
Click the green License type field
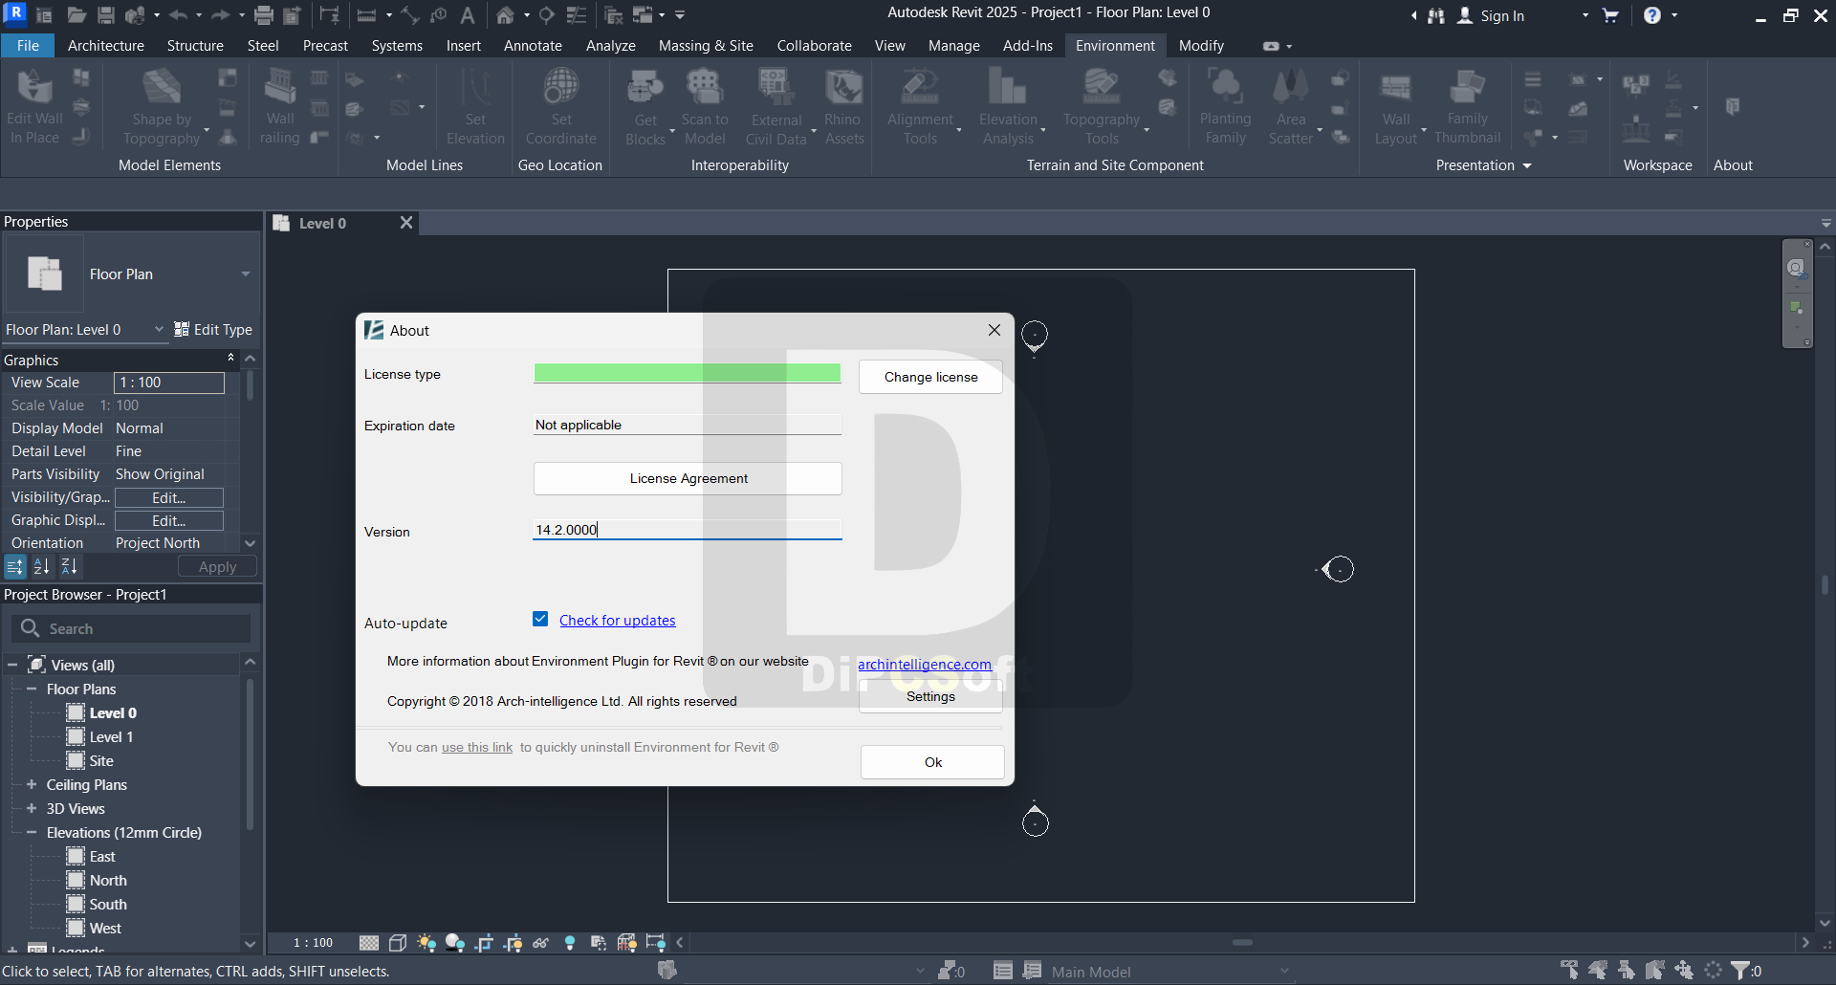pos(688,374)
